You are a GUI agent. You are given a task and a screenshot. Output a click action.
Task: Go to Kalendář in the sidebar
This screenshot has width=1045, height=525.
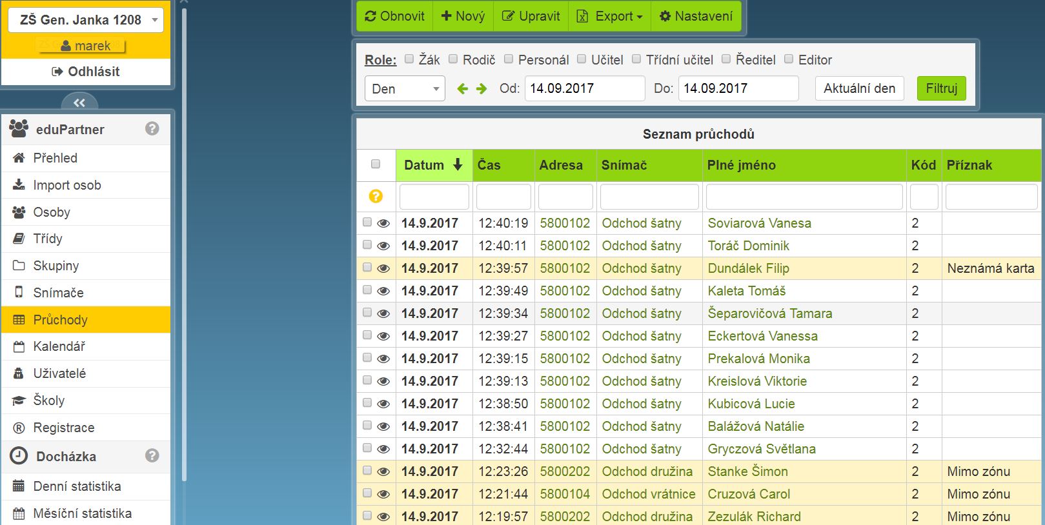click(x=59, y=346)
